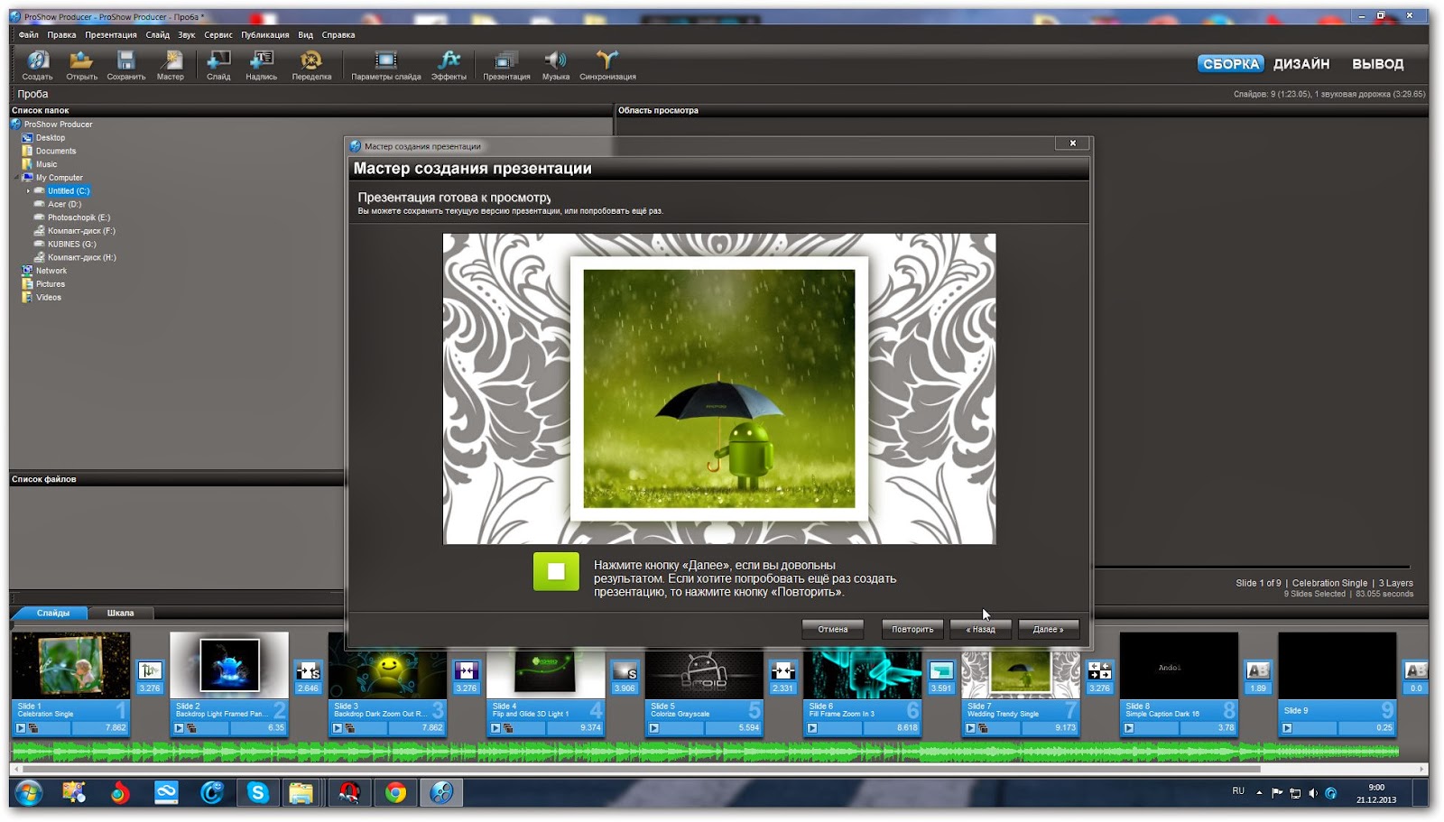Open the Файл menu
The height and width of the screenshot is (822, 1444).
pyautogui.click(x=29, y=35)
